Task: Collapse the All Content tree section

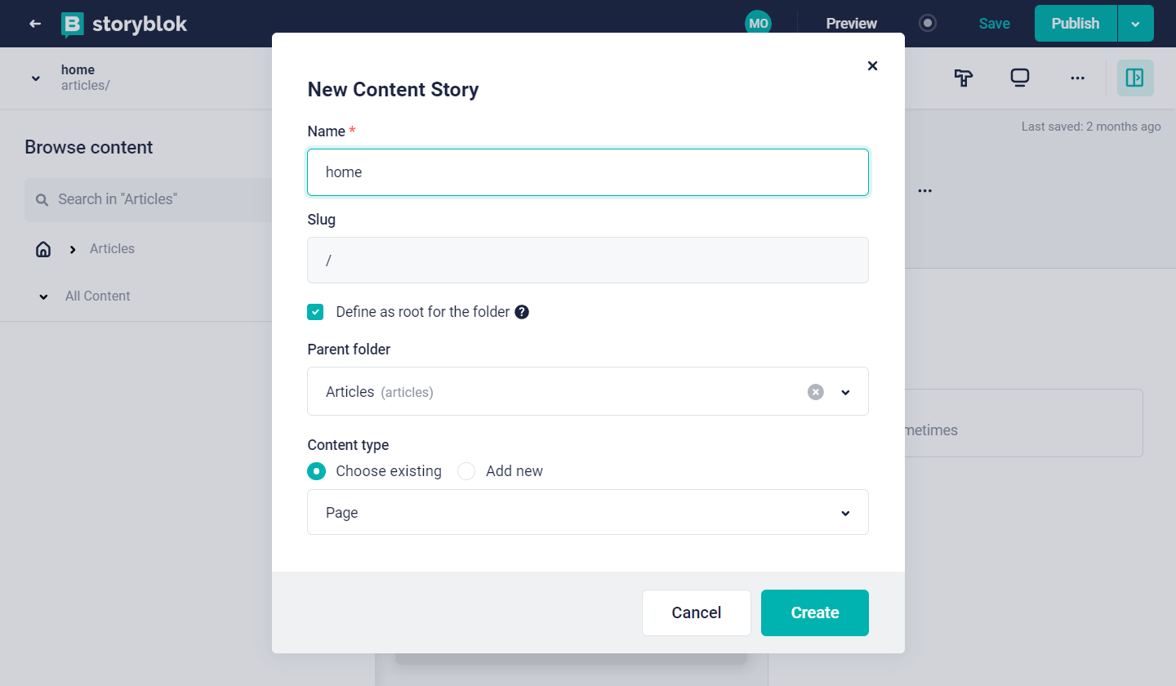Action: click(43, 296)
